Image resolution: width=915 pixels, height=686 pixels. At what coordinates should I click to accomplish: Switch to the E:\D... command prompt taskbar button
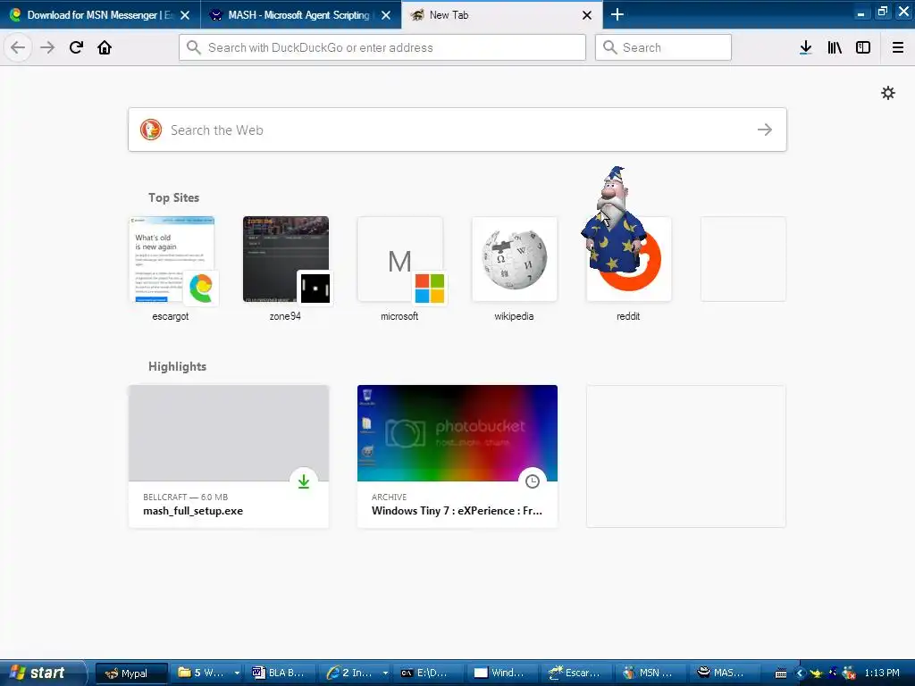click(430, 673)
